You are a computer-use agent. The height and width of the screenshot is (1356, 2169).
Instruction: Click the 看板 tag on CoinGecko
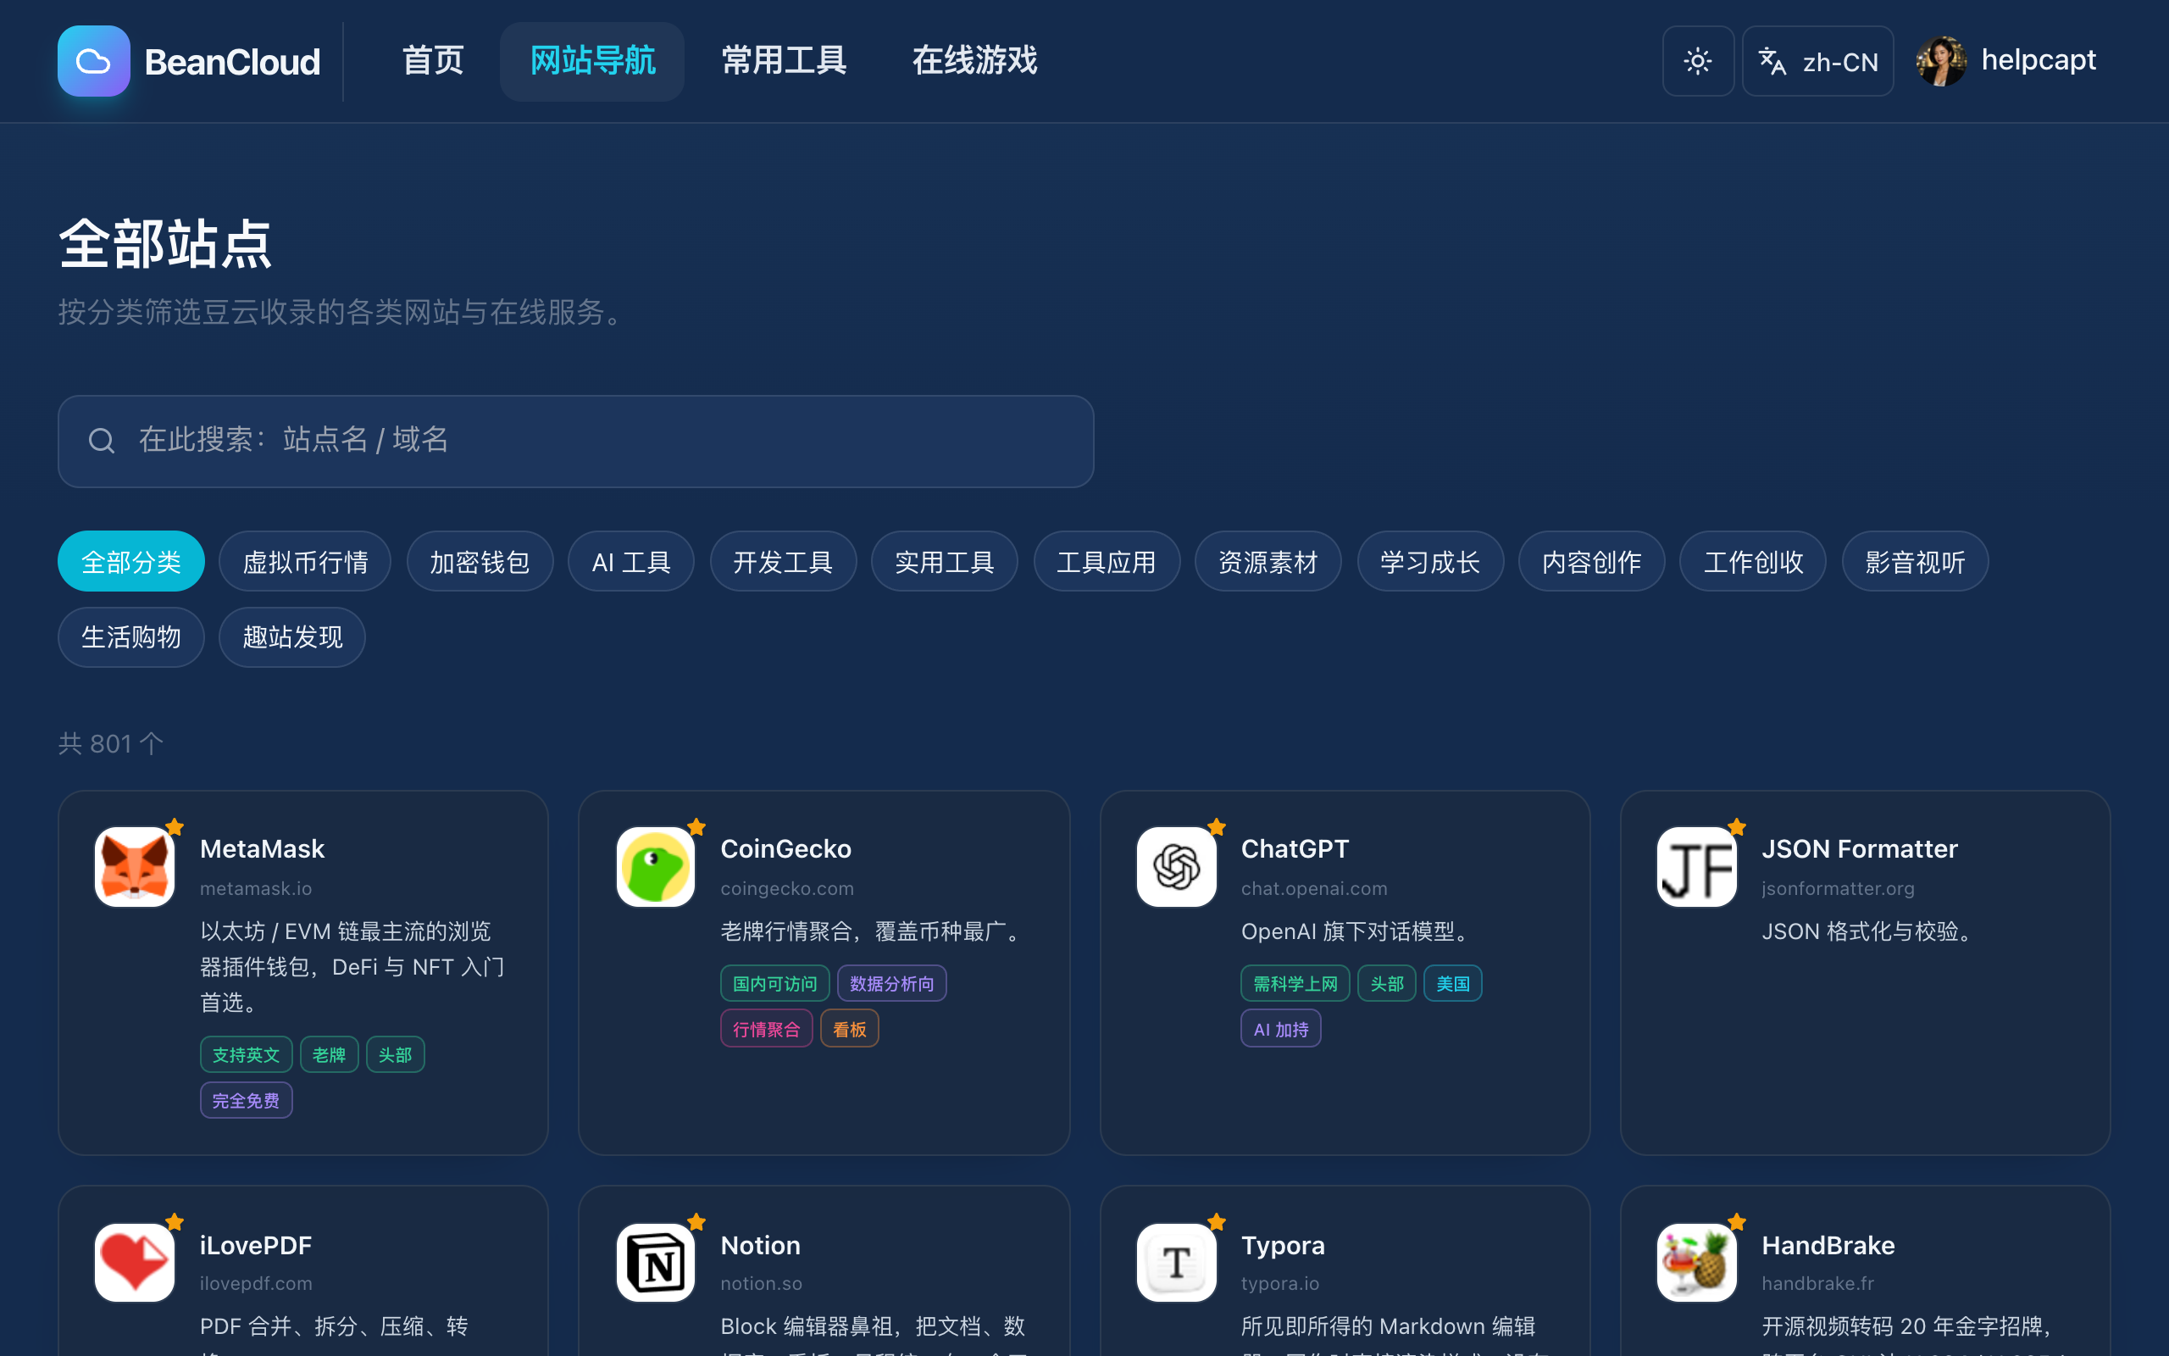pos(849,1030)
